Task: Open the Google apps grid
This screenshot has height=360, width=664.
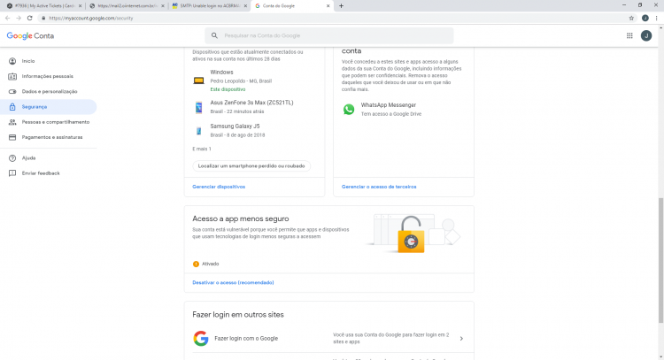Action: pos(629,35)
